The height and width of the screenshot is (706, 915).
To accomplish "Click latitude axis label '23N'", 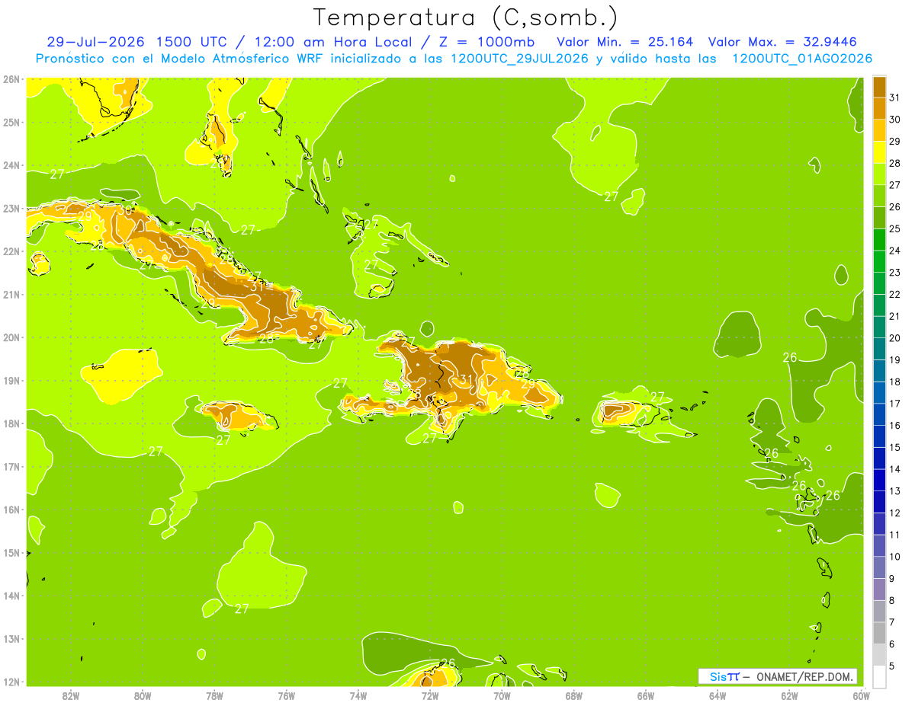I will (11, 208).
